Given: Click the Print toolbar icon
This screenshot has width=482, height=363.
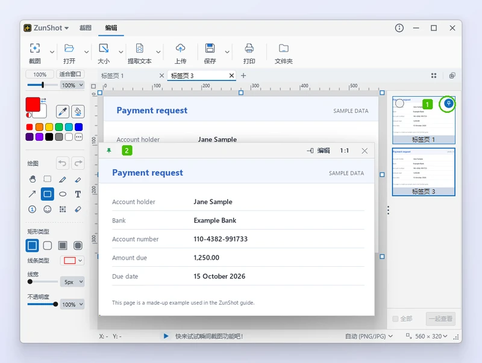Looking at the screenshot, I should pyautogui.click(x=249, y=53).
